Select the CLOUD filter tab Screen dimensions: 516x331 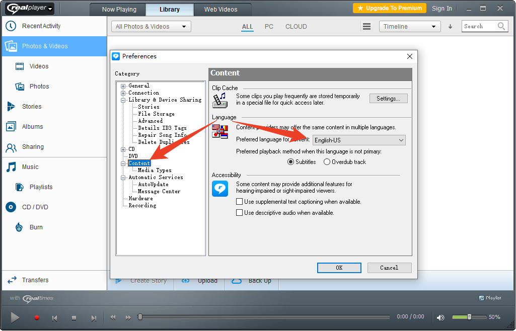296,27
